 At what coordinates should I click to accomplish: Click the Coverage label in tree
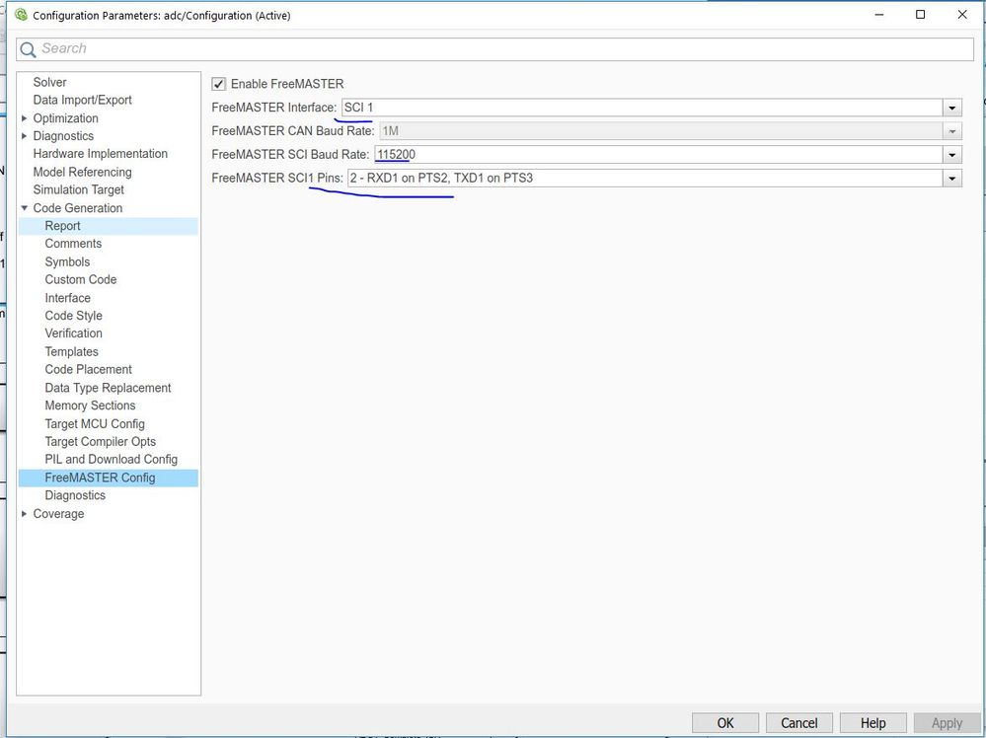(58, 514)
